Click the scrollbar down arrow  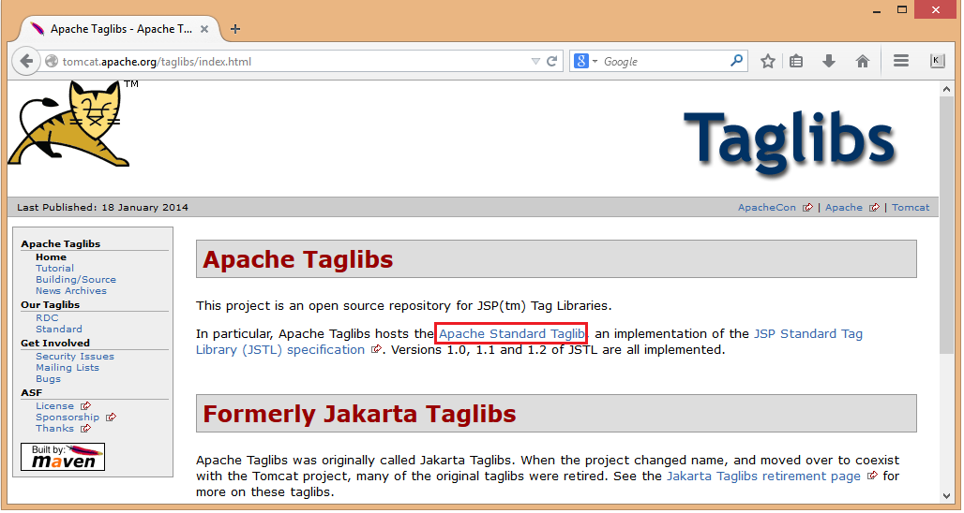946,495
